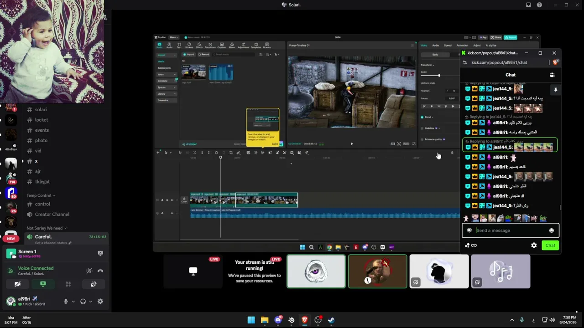Open Discord activities launcher icon
584x328 pixels.
(x=68, y=284)
